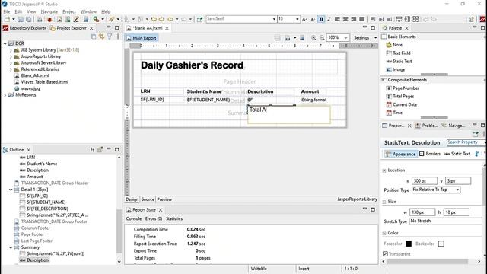Expand the JRE System Library node
Image resolution: width=487 pixels, height=274 pixels.
pyautogui.click(x=11, y=50)
